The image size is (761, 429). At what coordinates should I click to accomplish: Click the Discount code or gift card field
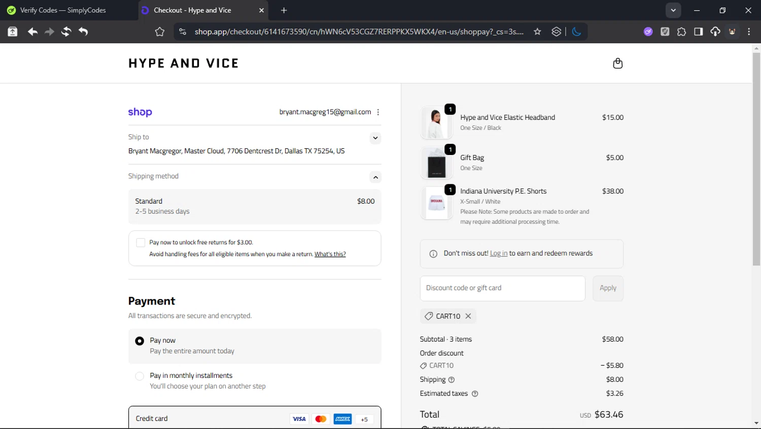502,288
